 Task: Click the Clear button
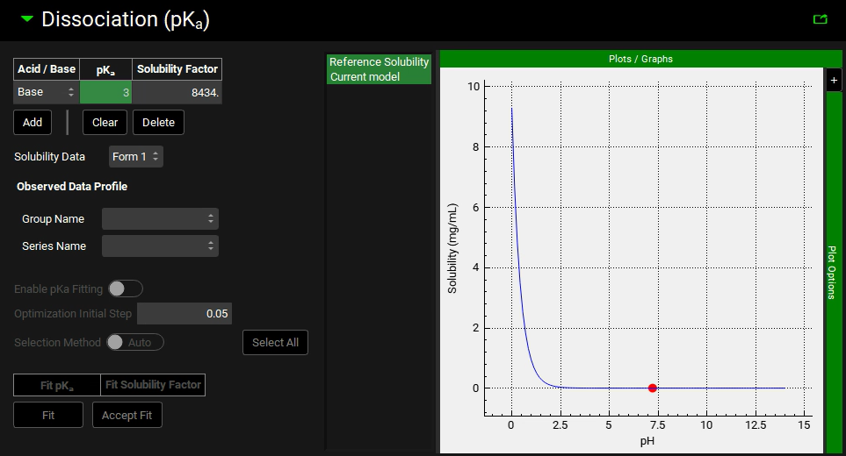tap(105, 123)
